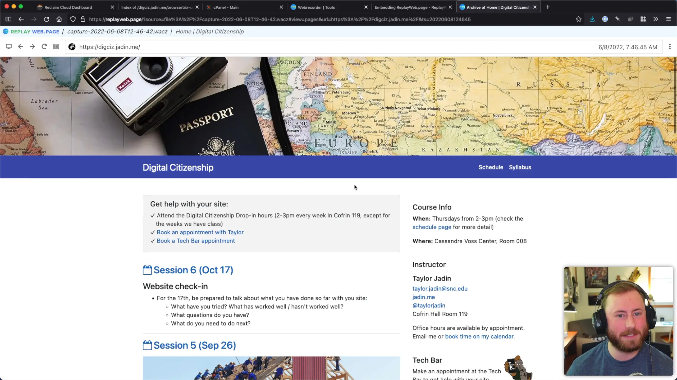Click the schedule page link

(x=432, y=227)
